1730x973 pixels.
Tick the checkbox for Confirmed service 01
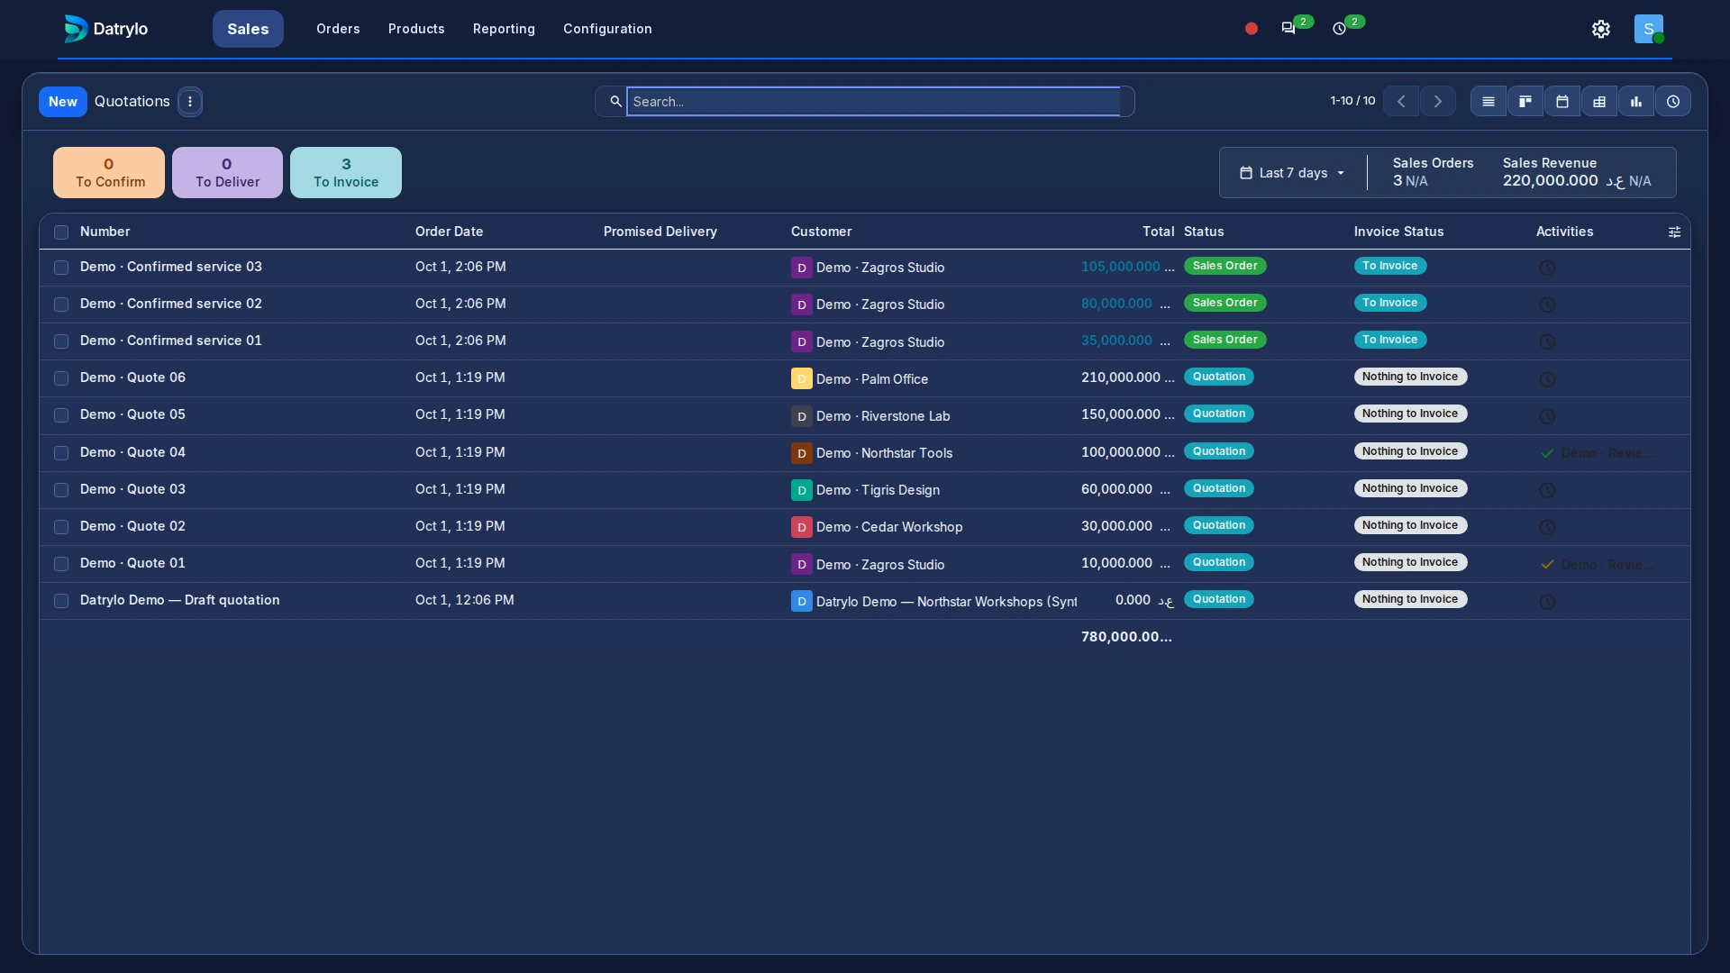[x=61, y=341]
